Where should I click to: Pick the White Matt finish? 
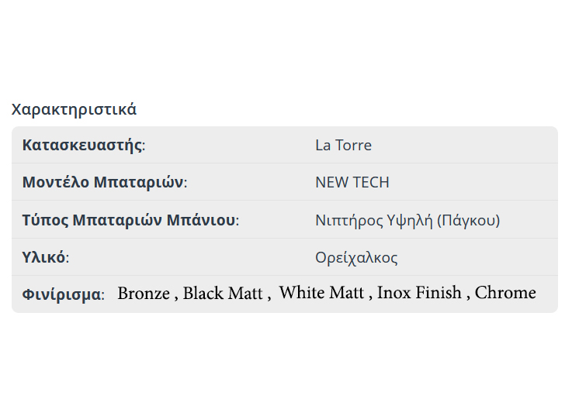point(321,293)
